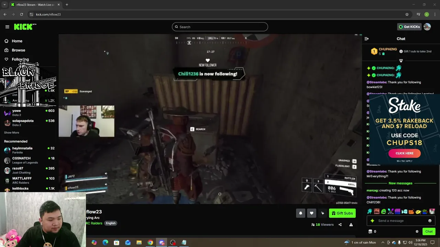Screen dimensions: 440x247
Task: Click the Get KICKs button
Action: pyautogui.click(x=409, y=27)
